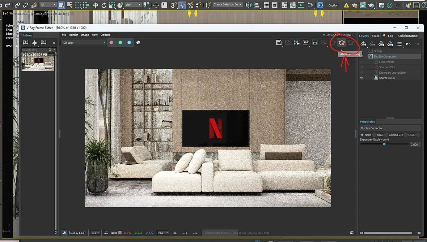
Task: Toggle the blue channel circle
Action: tap(129, 43)
